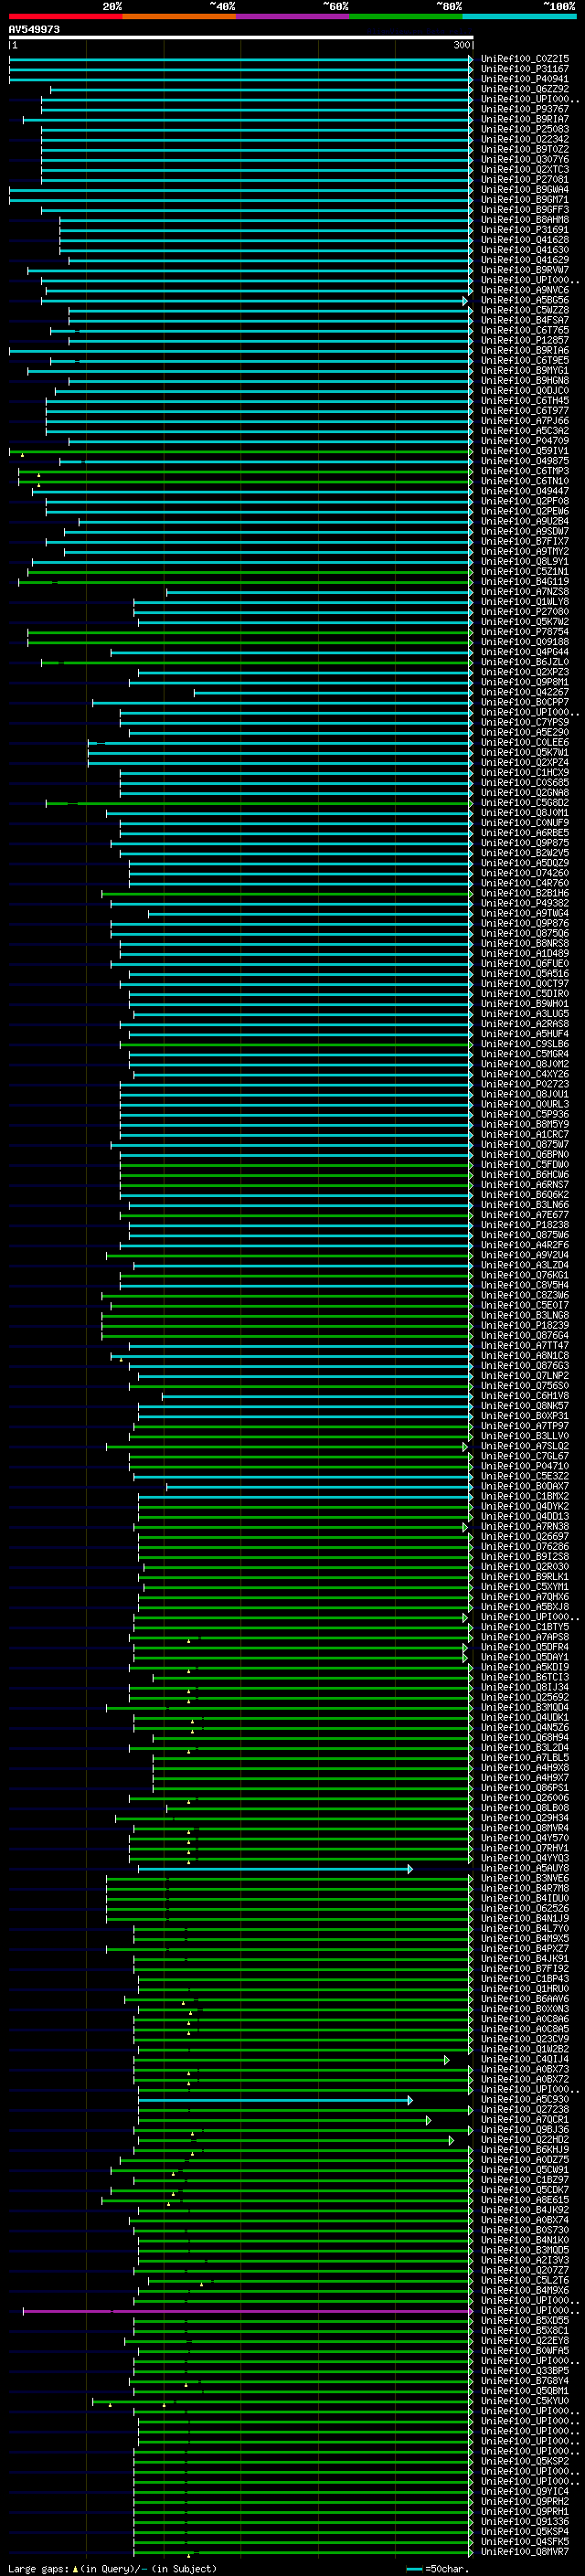The width and height of the screenshot is (585, 2576).
Task: Click label UniRef100_C5KYU0
Action: pos(525,2400)
